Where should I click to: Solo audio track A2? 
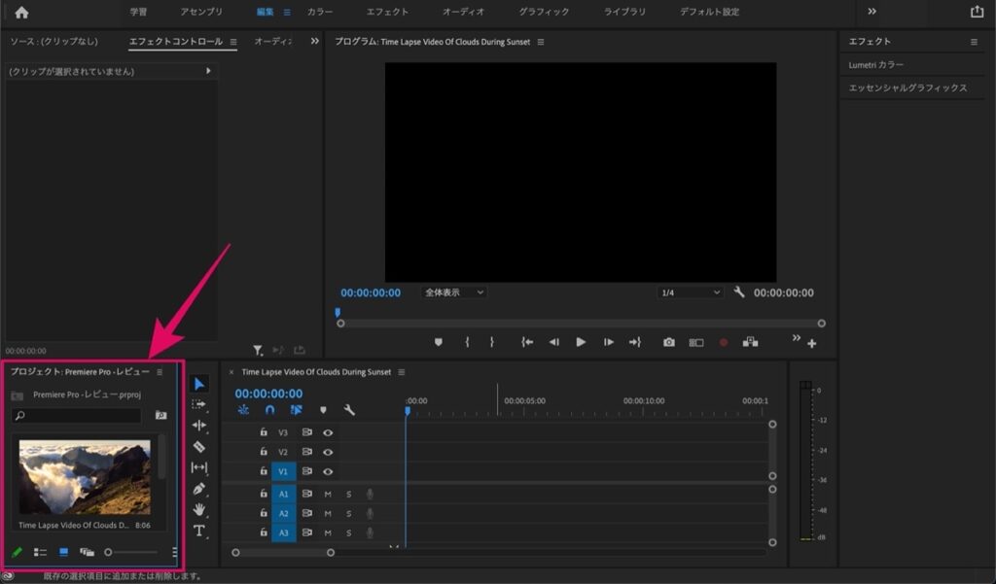349,513
